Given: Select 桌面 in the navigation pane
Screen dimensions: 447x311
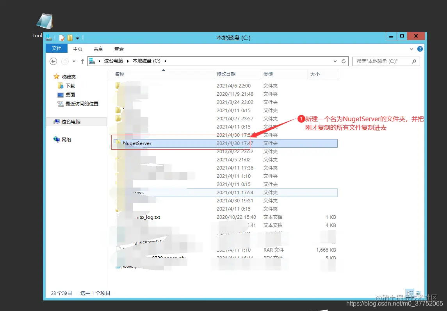Looking at the screenshot, I should (x=70, y=95).
